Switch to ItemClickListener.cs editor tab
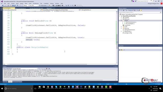The height and width of the screenshot is (92, 163). pos(21,8)
